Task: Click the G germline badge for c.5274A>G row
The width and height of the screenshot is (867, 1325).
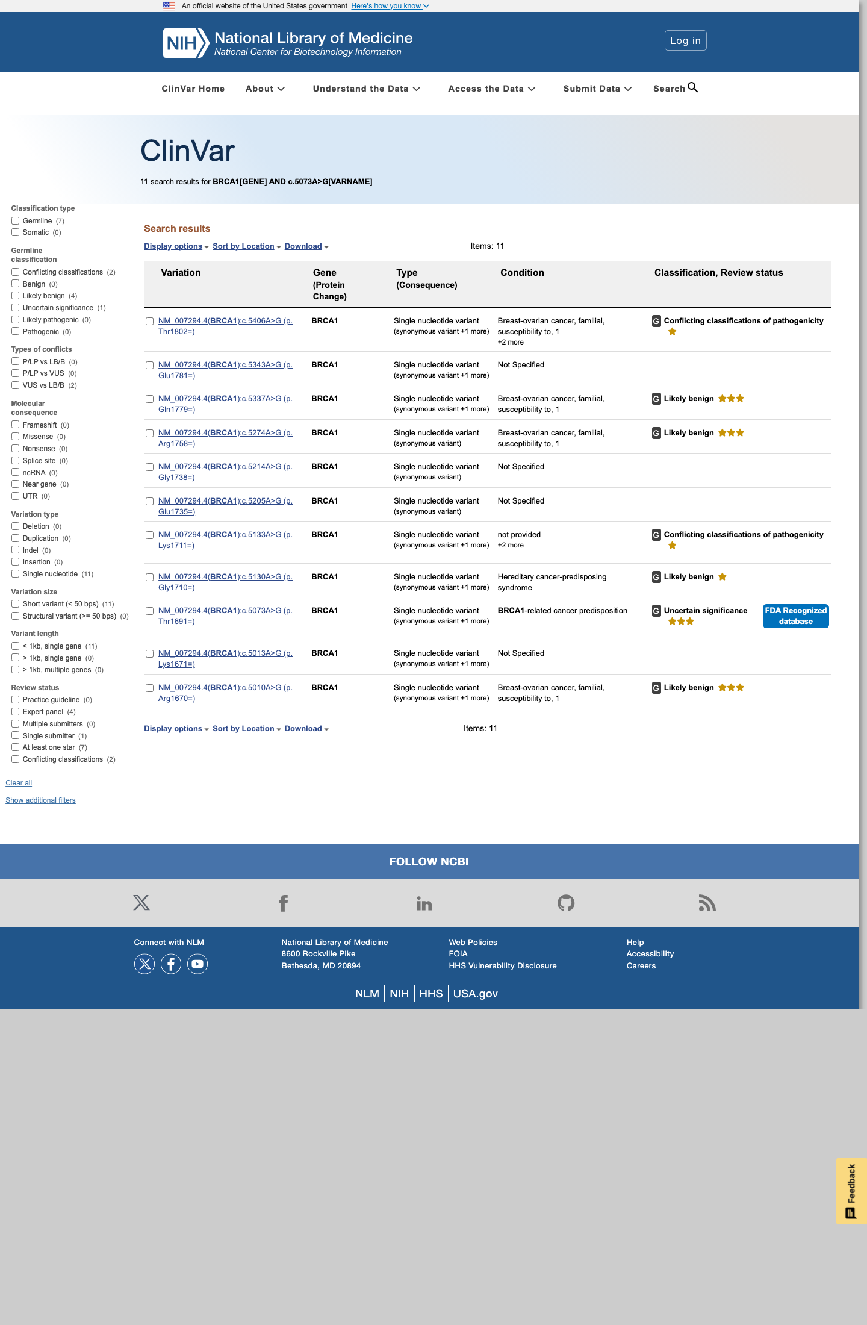Action: (656, 433)
